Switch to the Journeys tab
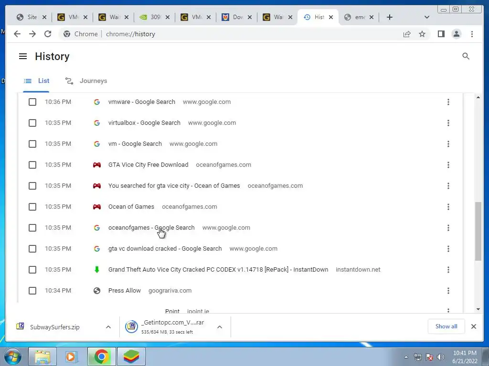This screenshot has height=366, width=489. coord(86,81)
